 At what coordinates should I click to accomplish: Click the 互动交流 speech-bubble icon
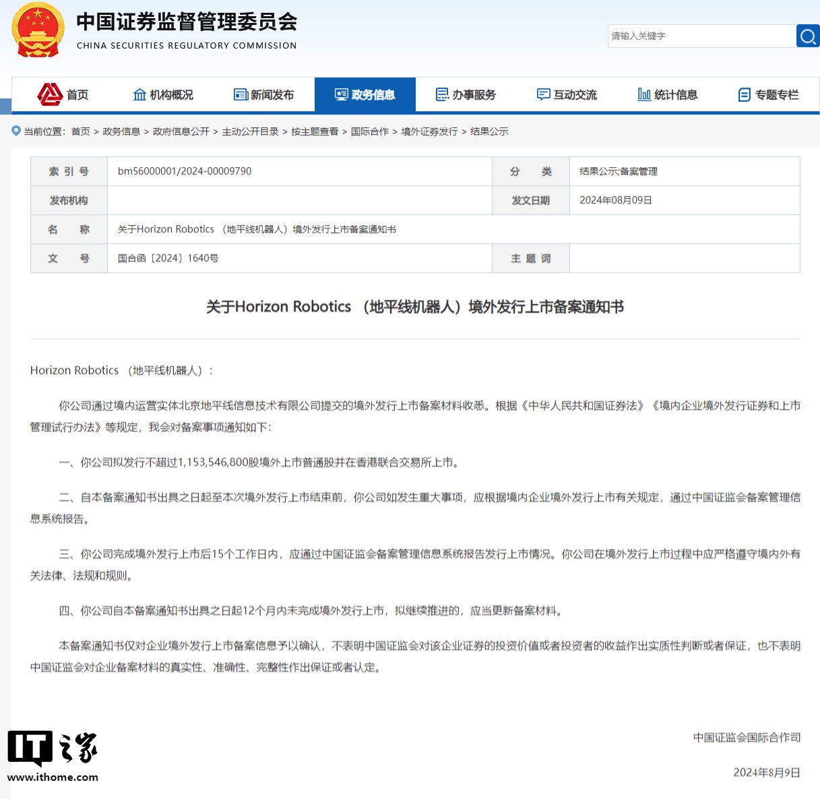click(543, 94)
